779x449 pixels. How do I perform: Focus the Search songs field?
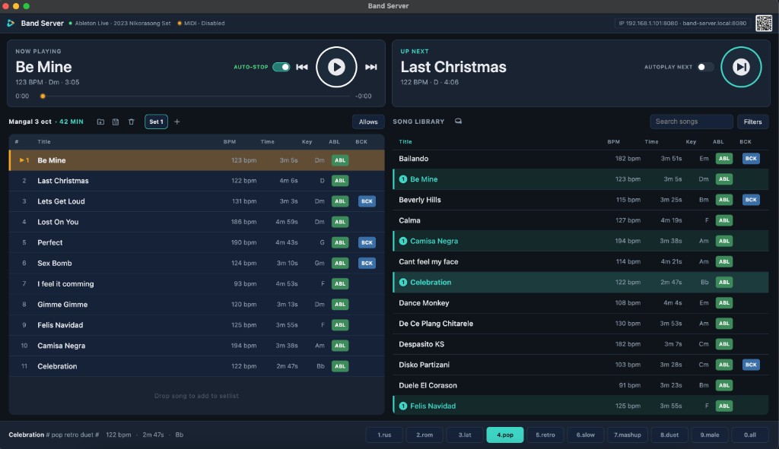pos(691,122)
